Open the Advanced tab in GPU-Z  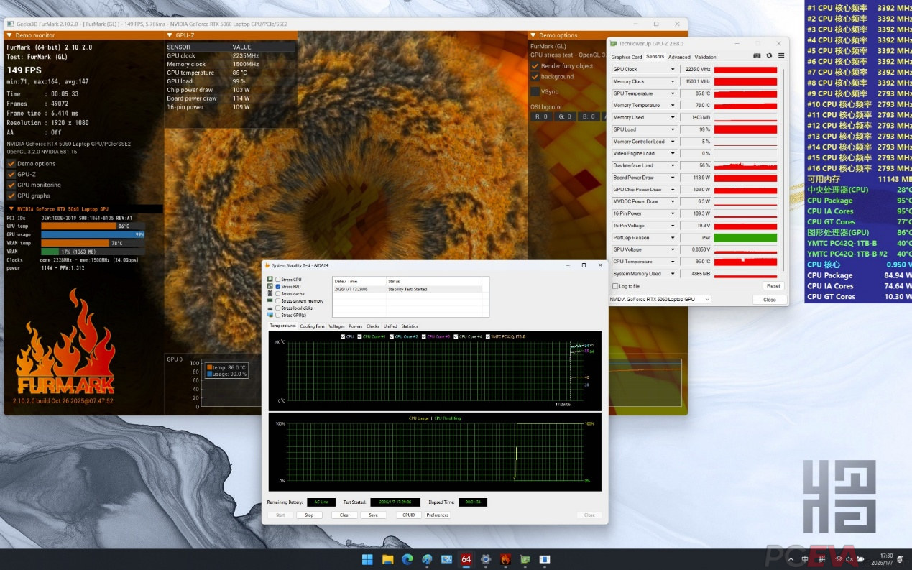[x=678, y=57]
